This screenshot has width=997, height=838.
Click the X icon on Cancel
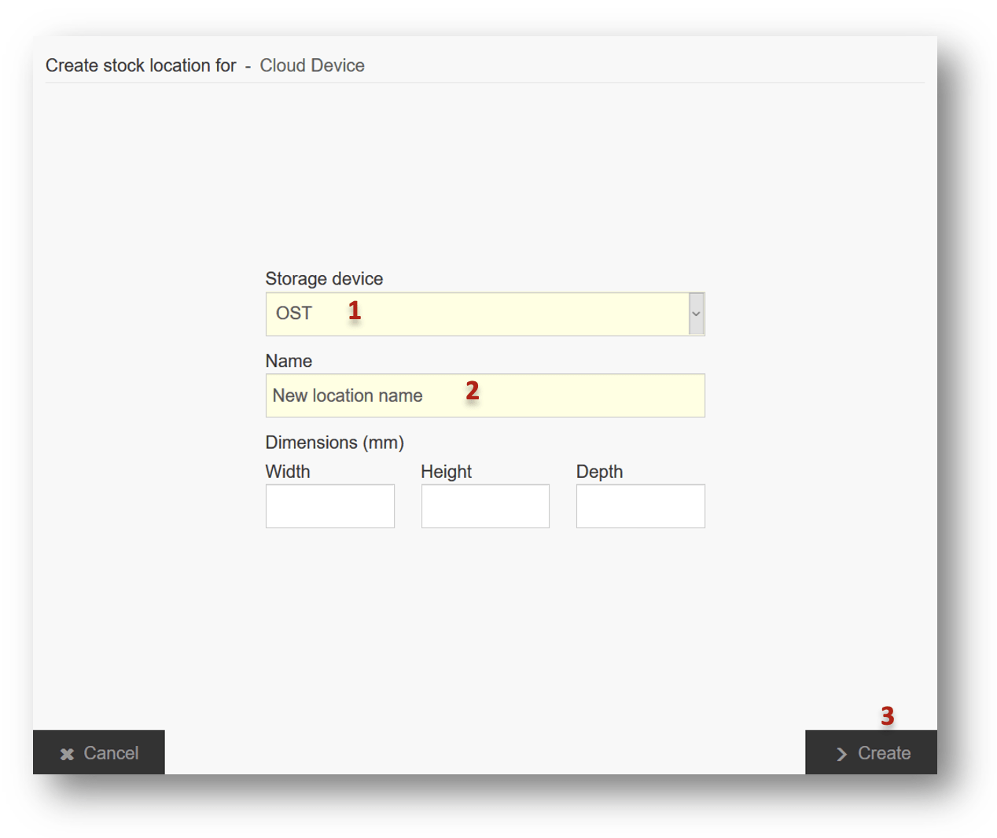68,754
